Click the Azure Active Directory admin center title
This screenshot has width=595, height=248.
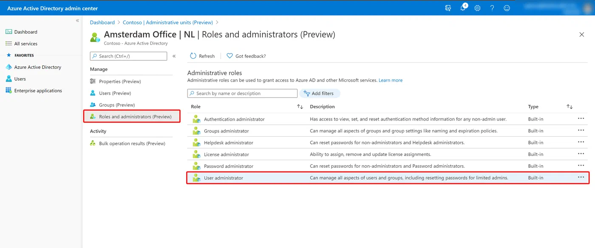pos(52,8)
